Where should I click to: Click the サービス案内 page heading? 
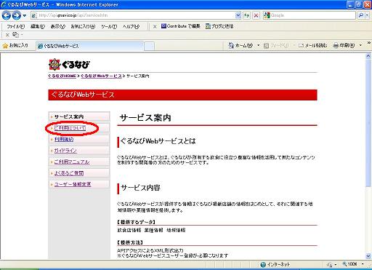coord(145,118)
